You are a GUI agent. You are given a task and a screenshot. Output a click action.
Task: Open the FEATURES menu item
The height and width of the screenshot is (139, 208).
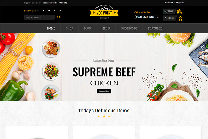(155, 28)
